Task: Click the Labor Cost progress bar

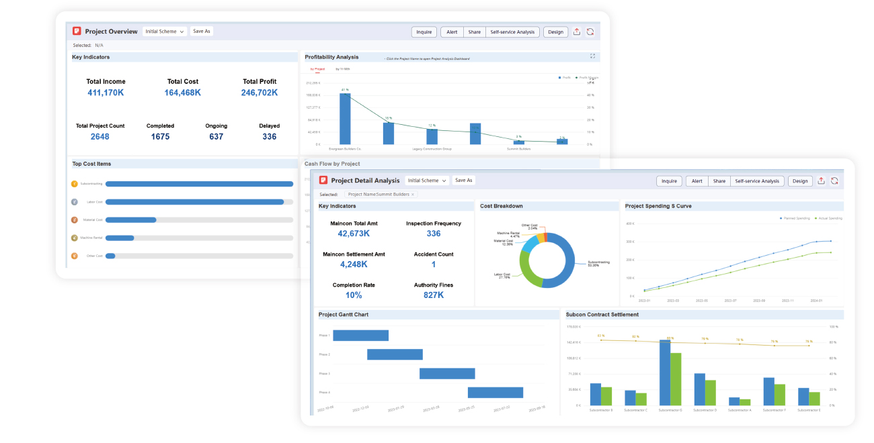Action: [194, 201]
